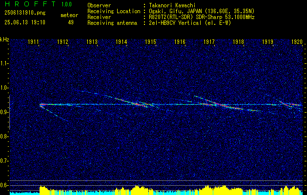Click the 1.1 frequency axis label
Viewport: 307px width, 195px height.
[x=3, y=63]
